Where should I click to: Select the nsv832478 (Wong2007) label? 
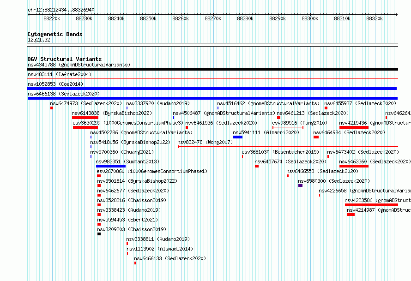(205, 142)
